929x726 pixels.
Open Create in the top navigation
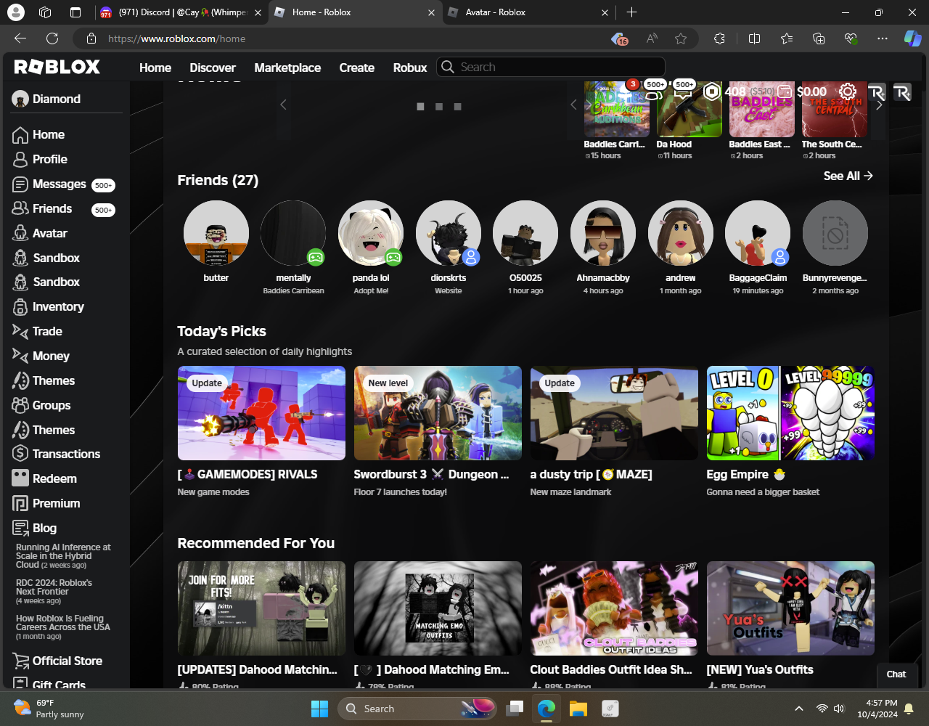(357, 68)
